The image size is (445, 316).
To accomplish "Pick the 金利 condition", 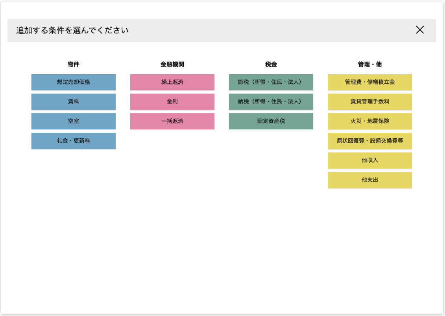I will coord(172,101).
